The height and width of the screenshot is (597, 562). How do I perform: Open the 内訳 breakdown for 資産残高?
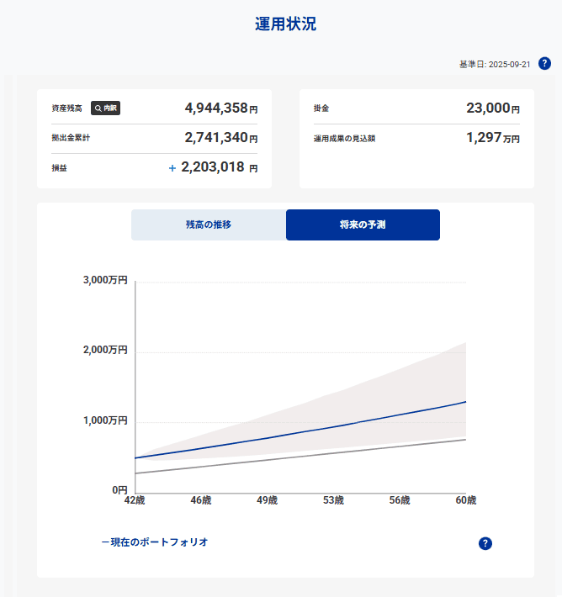click(105, 108)
